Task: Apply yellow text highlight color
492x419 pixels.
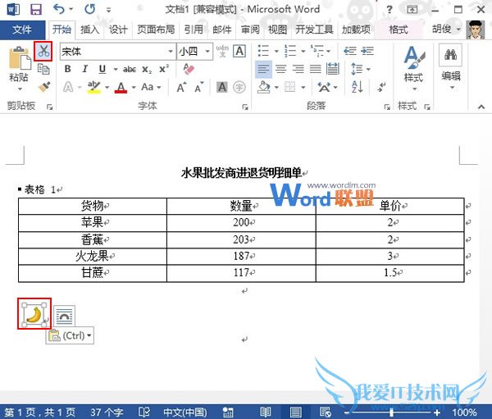Action: click(93, 87)
